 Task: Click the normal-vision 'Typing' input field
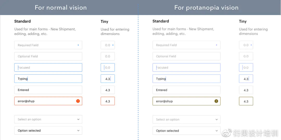tap(48, 79)
